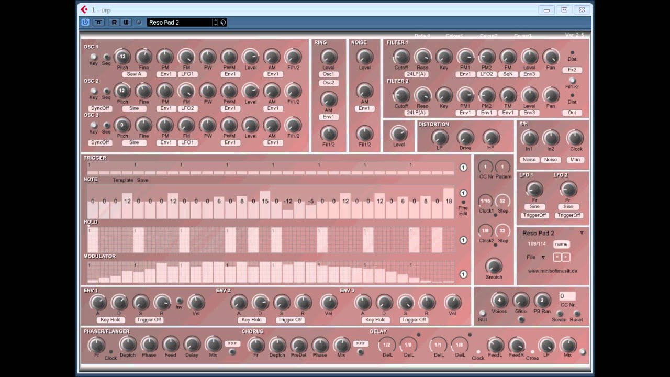
Task: Click the PB Ran knob showing 2
Action: coord(542,300)
